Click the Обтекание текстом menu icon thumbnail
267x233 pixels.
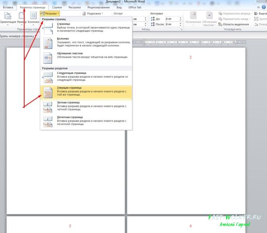pos(47,58)
